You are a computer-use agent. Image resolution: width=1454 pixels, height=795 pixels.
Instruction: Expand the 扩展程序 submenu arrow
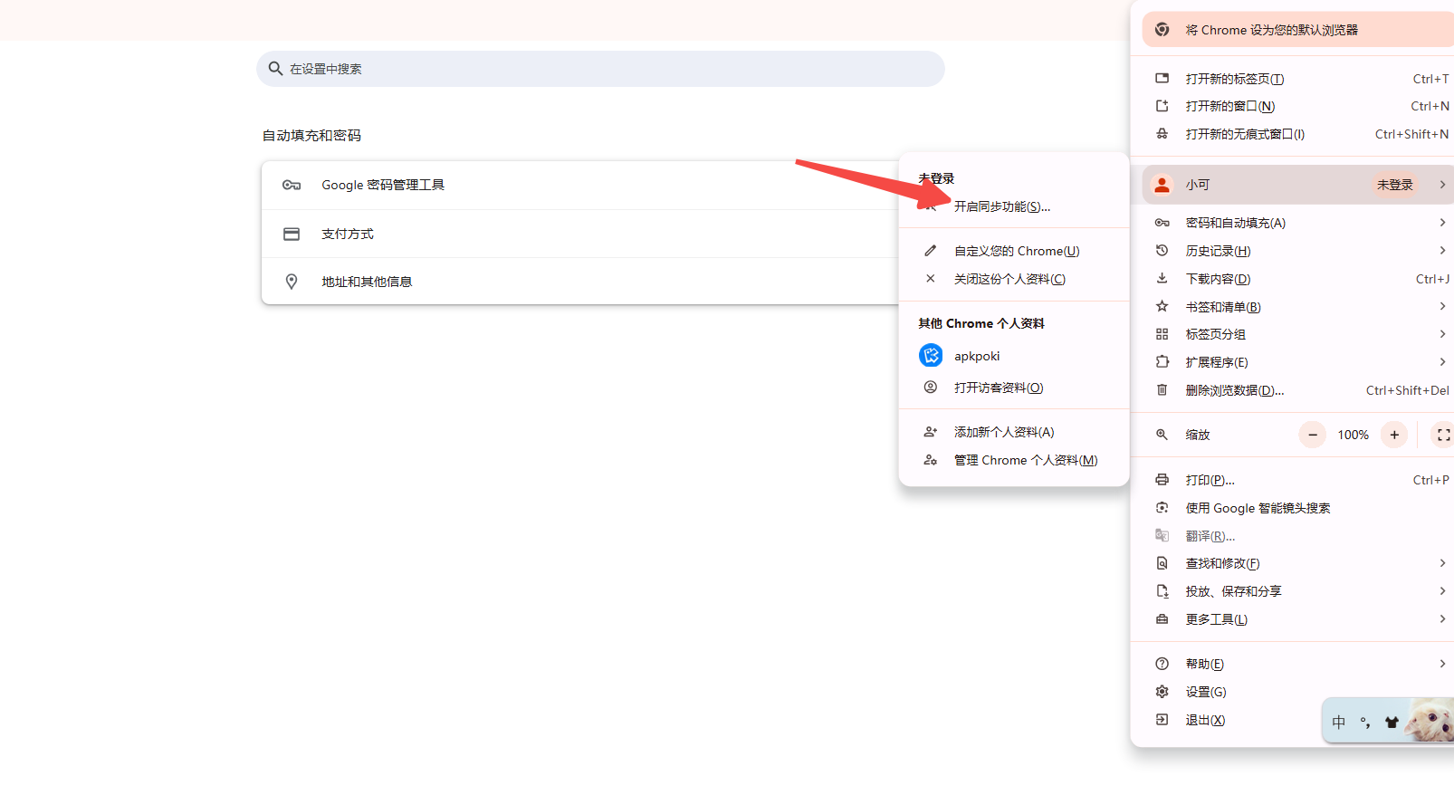(1442, 362)
